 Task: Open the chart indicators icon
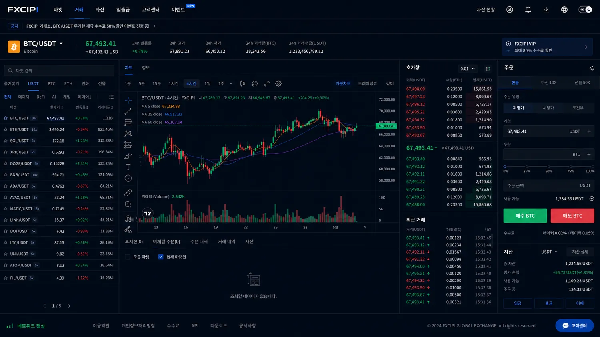(254, 83)
